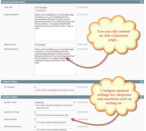Click 'Show number of subcategory' hint text
The height and width of the screenshot is (131, 146).
pos(55,90)
